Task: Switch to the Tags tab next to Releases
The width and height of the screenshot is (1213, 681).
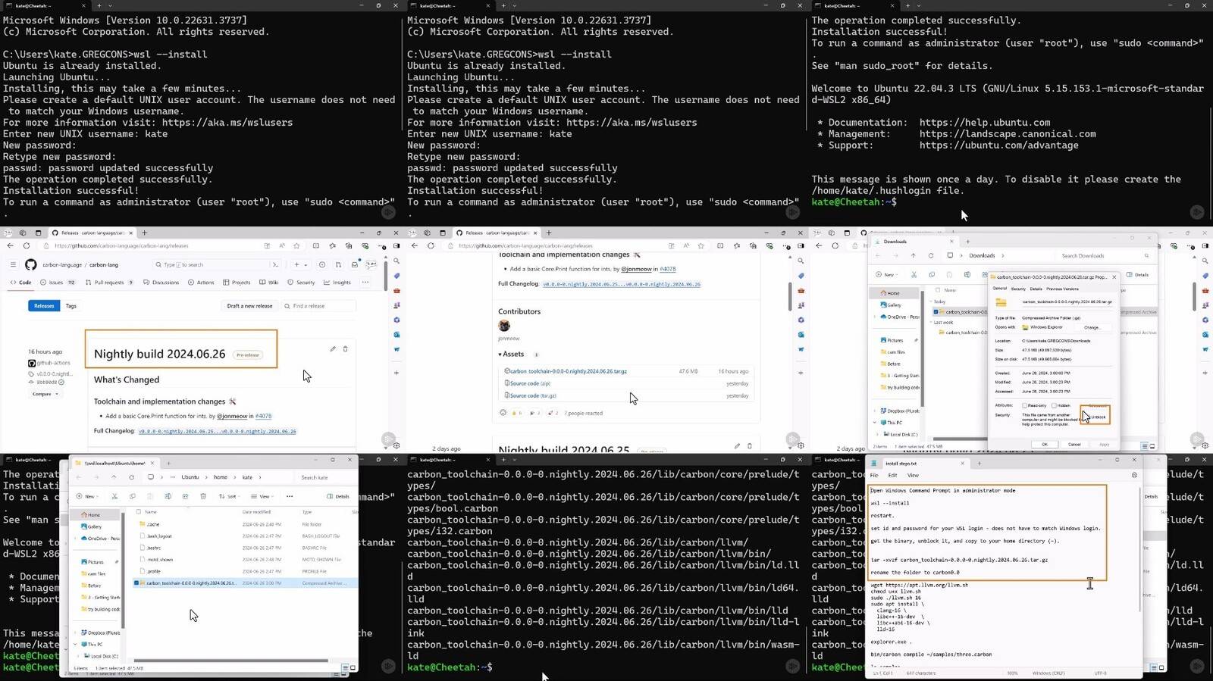Action: (x=71, y=306)
